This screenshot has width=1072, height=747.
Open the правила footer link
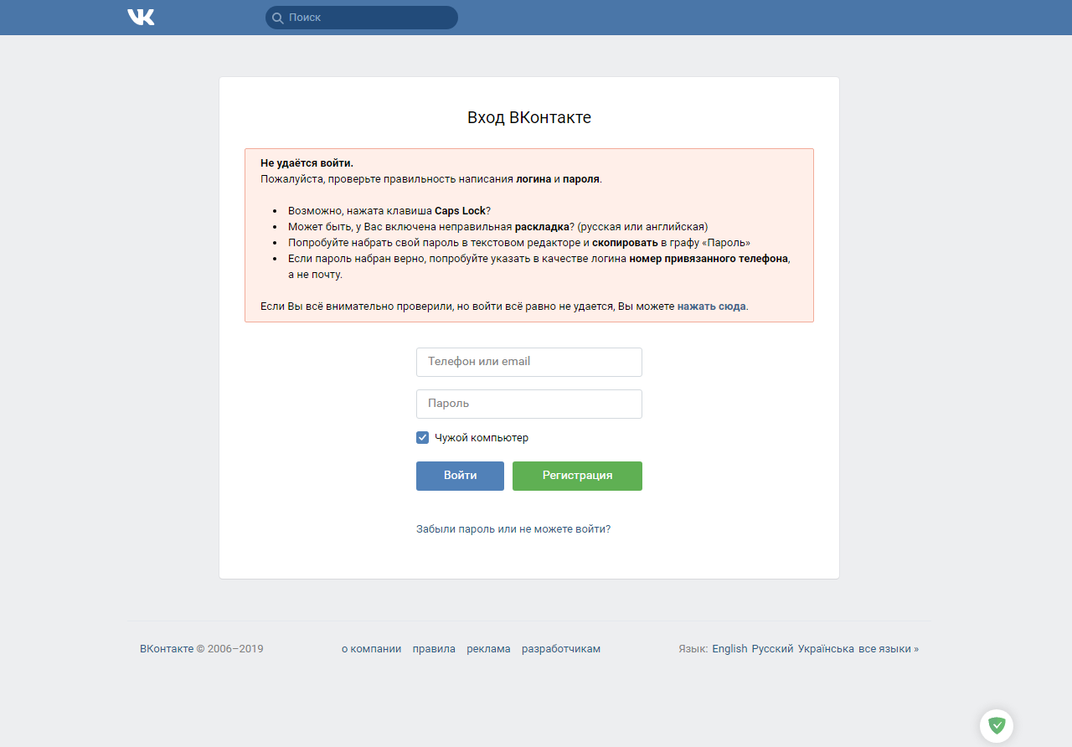pos(434,649)
